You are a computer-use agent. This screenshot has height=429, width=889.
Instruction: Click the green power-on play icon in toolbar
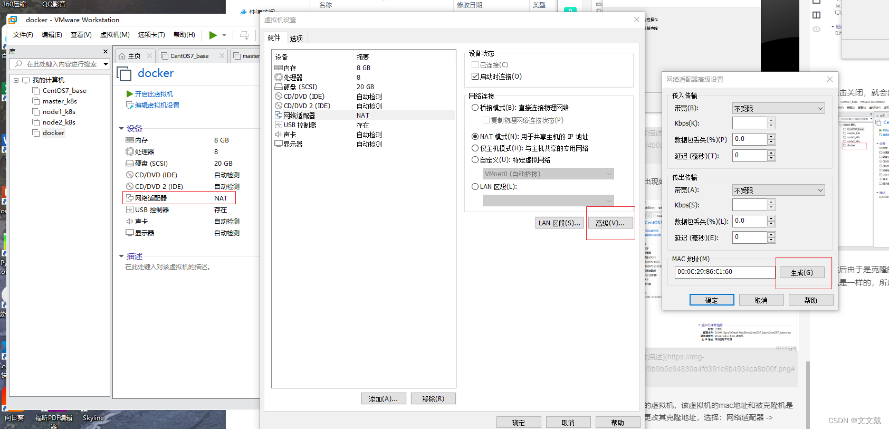point(213,35)
